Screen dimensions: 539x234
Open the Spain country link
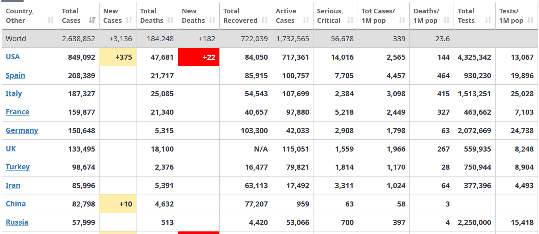[x=15, y=75]
